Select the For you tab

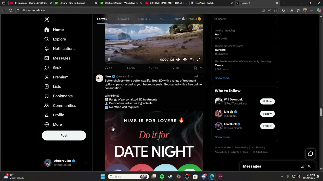tap(102, 19)
